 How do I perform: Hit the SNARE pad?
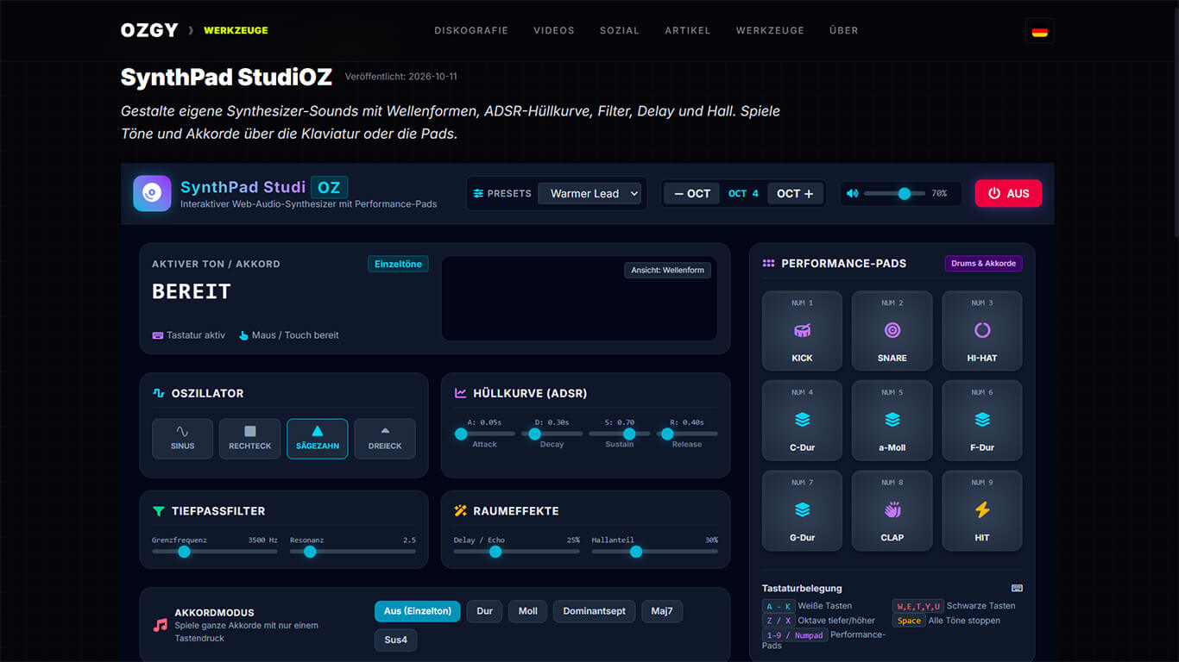coord(892,331)
